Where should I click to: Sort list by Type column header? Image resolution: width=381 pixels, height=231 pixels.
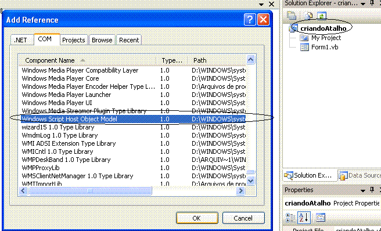(172, 60)
